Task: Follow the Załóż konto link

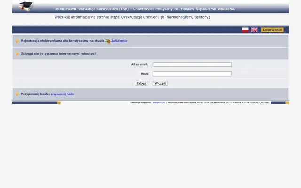Action: pos(119,41)
